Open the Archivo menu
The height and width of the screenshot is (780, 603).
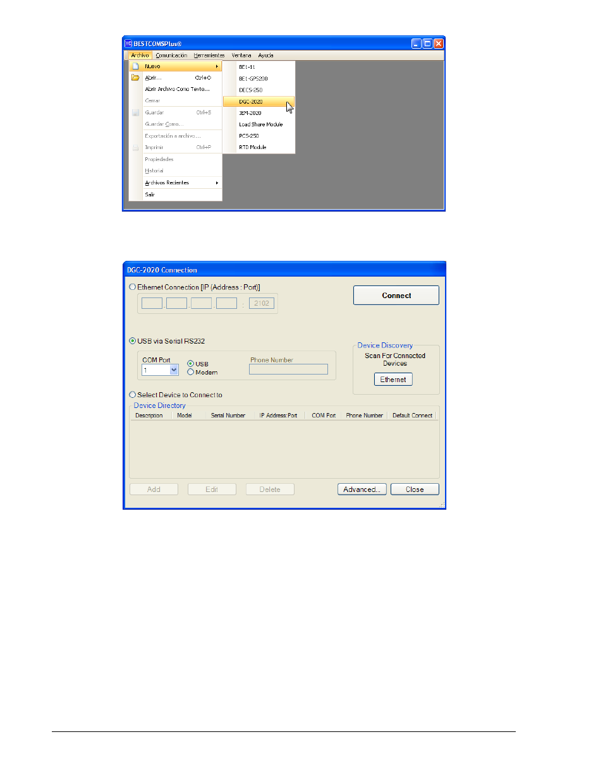[x=140, y=56]
